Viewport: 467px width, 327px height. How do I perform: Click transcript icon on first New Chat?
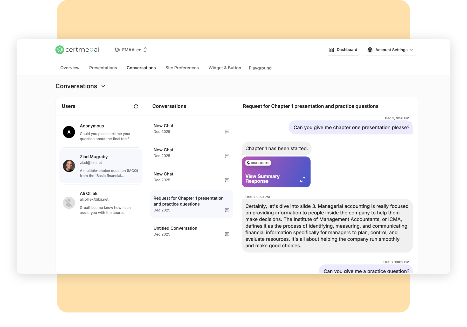pyautogui.click(x=227, y=132)
